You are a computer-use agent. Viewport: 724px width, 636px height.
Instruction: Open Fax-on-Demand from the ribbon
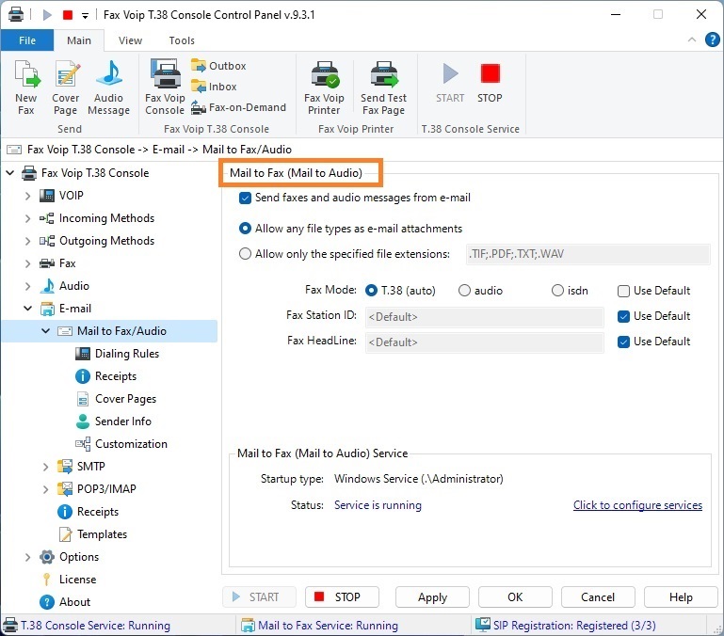pyautogui.click(x=239, y=107)
